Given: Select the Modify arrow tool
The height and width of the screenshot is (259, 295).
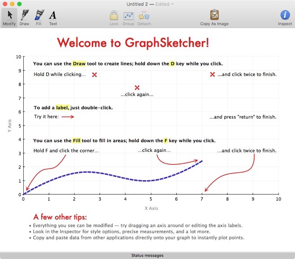Looking at the screenshot, I should [9, 17].
